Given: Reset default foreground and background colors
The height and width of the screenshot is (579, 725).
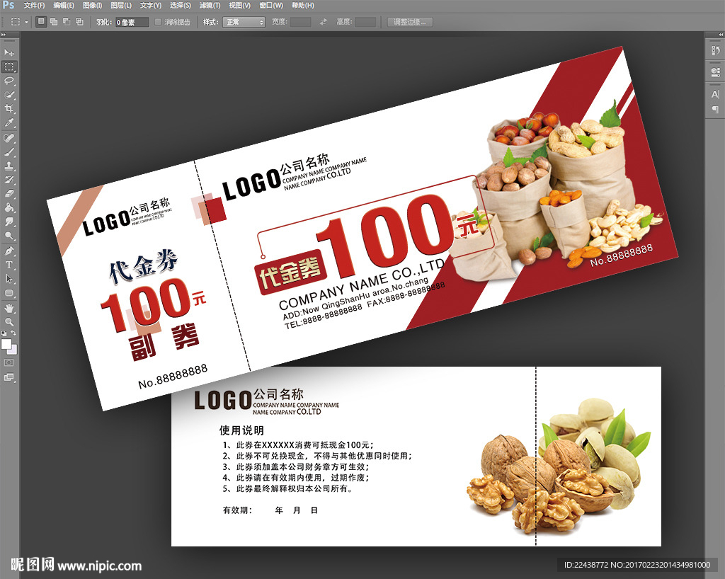Looking at the screenshot, I should [x=4, y=333].
